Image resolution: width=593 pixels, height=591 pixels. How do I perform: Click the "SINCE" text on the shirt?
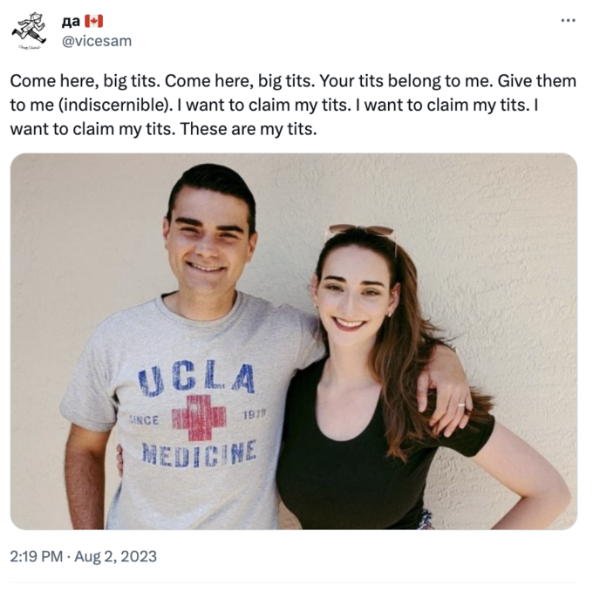145,419
